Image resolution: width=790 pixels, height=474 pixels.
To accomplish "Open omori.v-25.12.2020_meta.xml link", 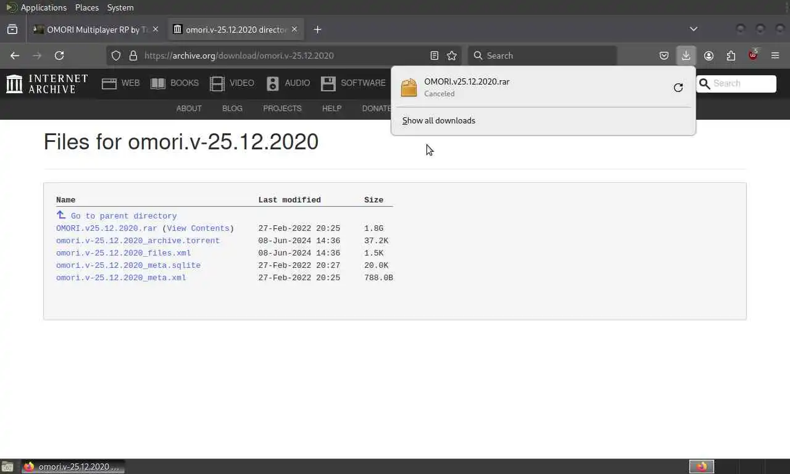I will (x=121, y=278).
